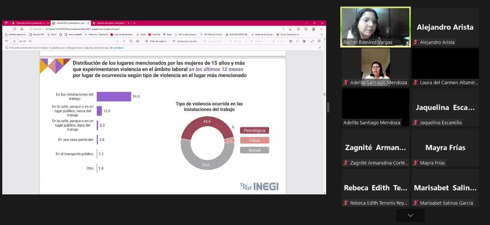Click the print icon in PDF toolbar

click(x=291, y=41)
